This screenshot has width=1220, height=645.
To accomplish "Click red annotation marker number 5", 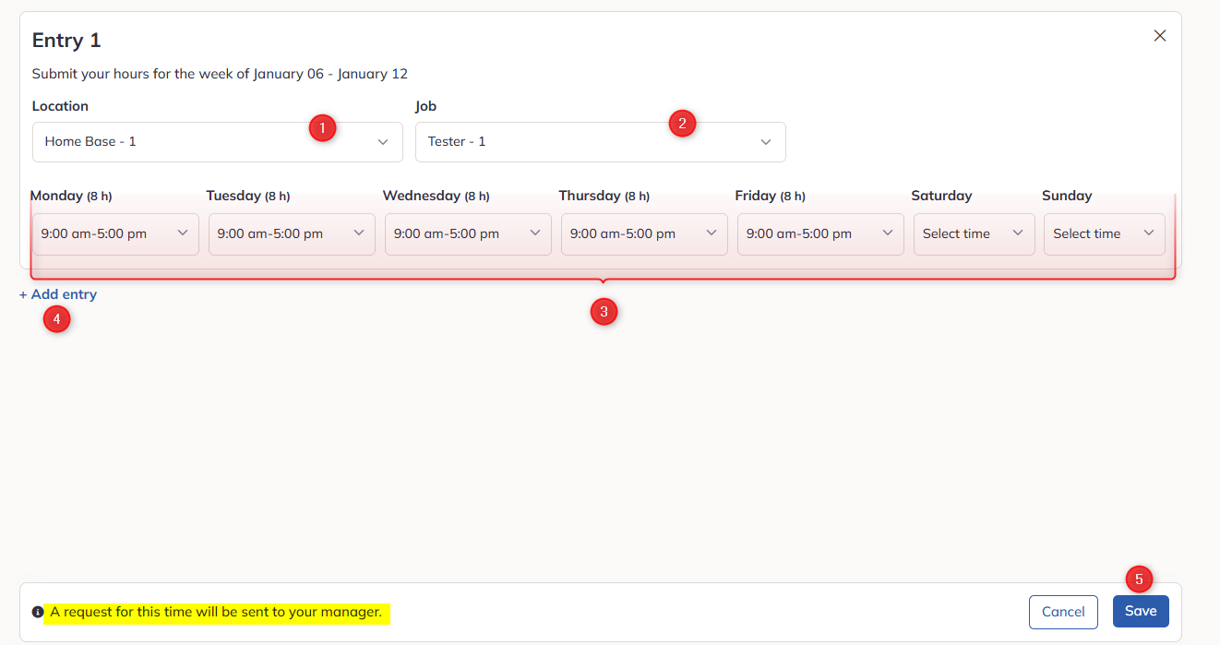I will coord(1139,579).
